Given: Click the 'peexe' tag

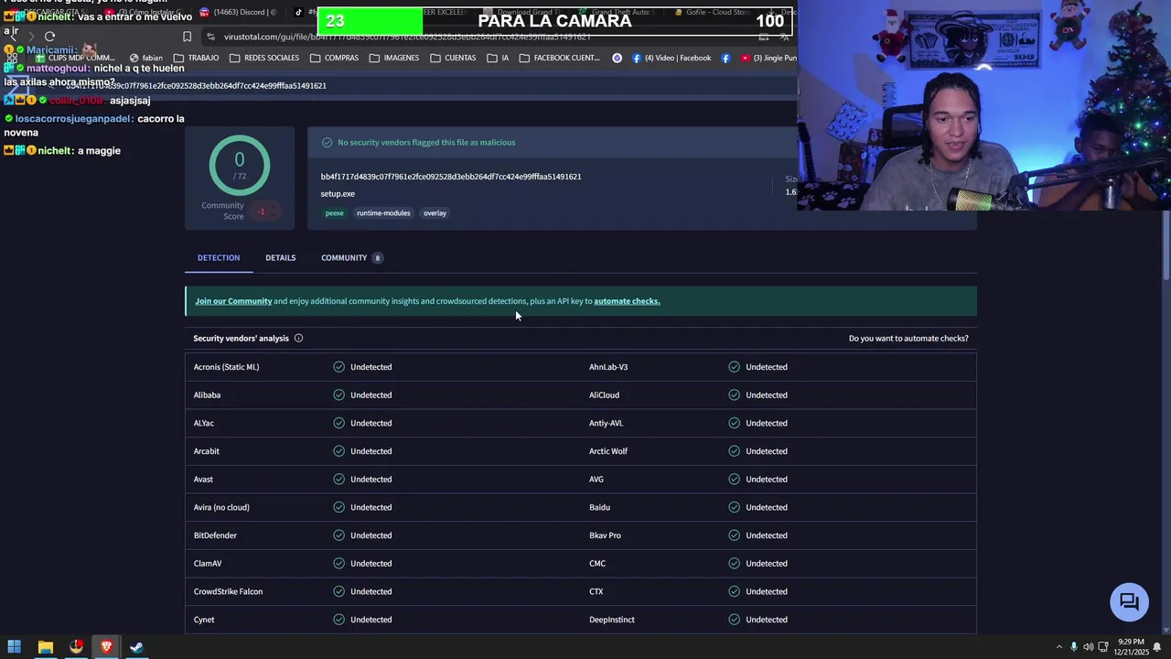Looking at the screenshot, I should (x=335, y=213).
